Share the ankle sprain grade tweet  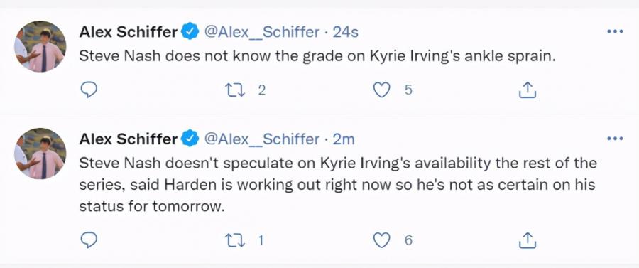(x=528, y=90)
